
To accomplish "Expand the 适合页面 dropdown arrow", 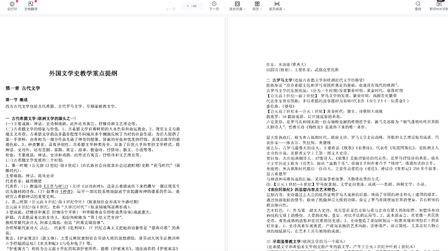I will 245,9.
